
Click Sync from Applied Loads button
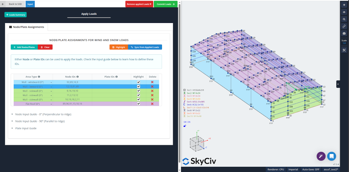pyautogui.click(x=145, y=47)
